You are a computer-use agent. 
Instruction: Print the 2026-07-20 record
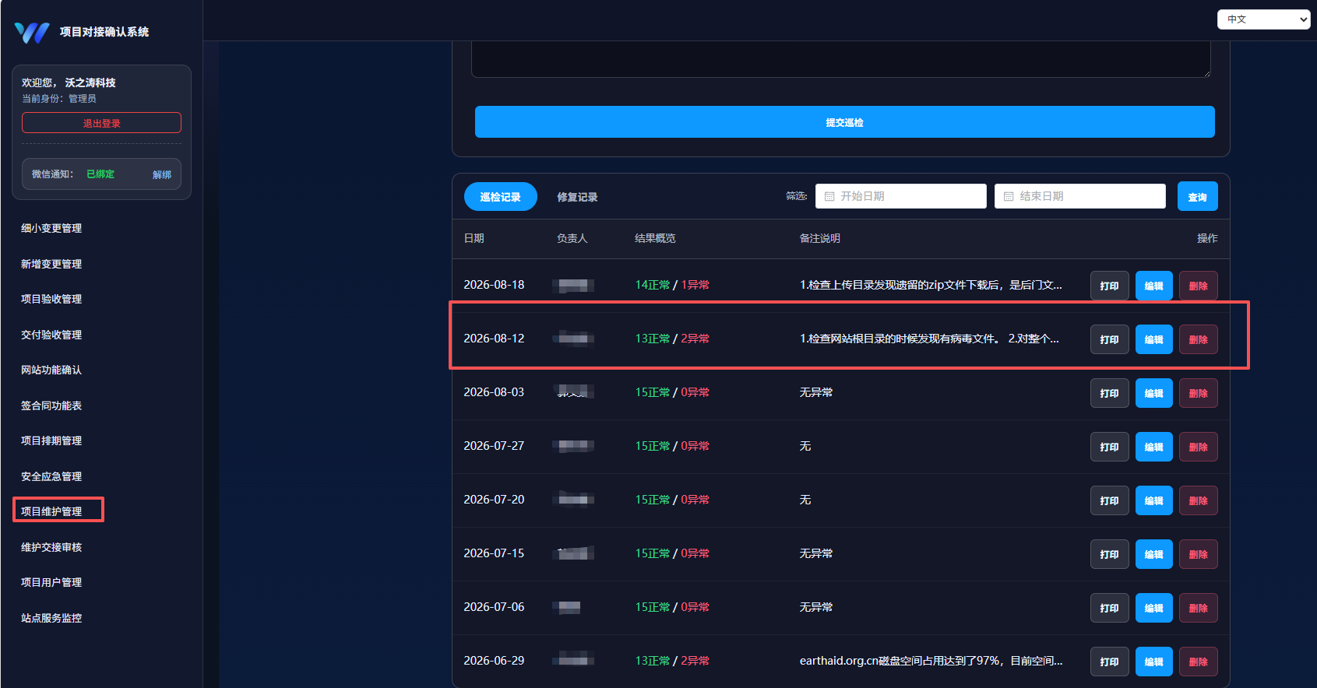point(1109,500)
